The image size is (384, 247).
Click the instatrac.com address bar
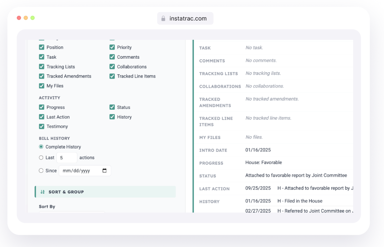(185, 18)
